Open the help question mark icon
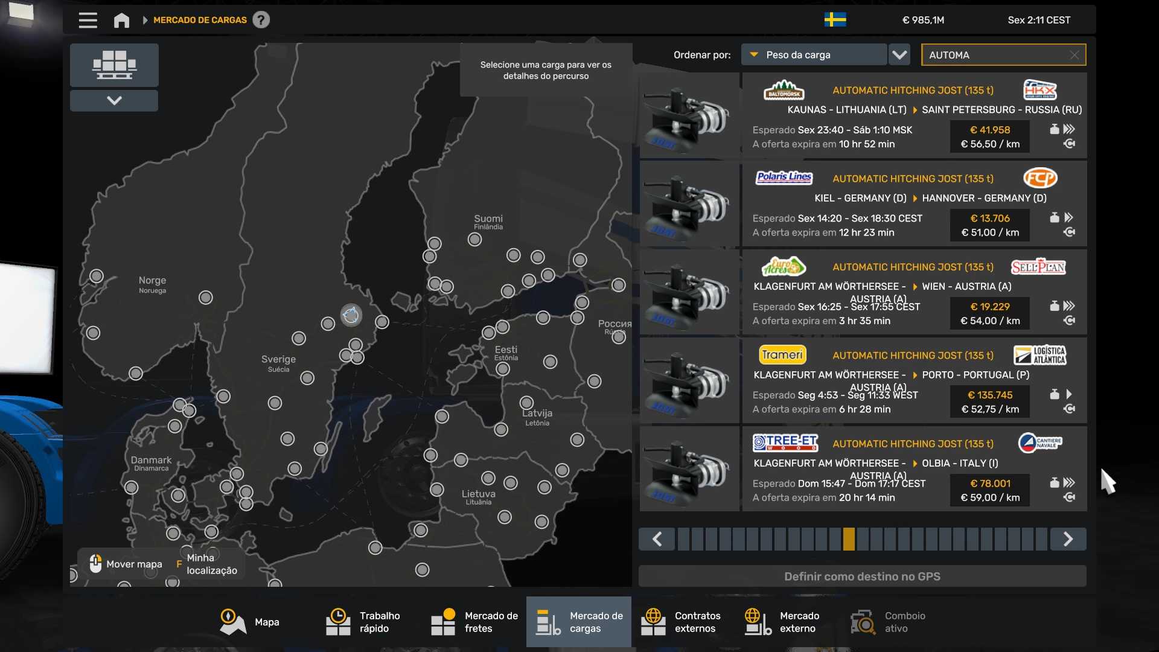The image size is (1159, 652). coord(261,20)
